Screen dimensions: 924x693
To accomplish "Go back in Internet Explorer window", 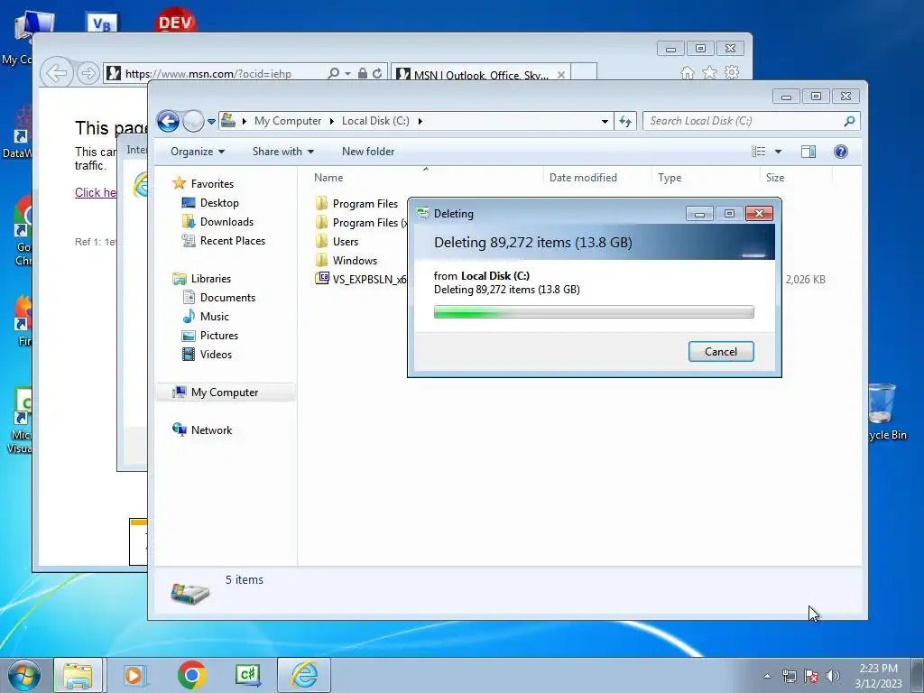I will 57,74.
